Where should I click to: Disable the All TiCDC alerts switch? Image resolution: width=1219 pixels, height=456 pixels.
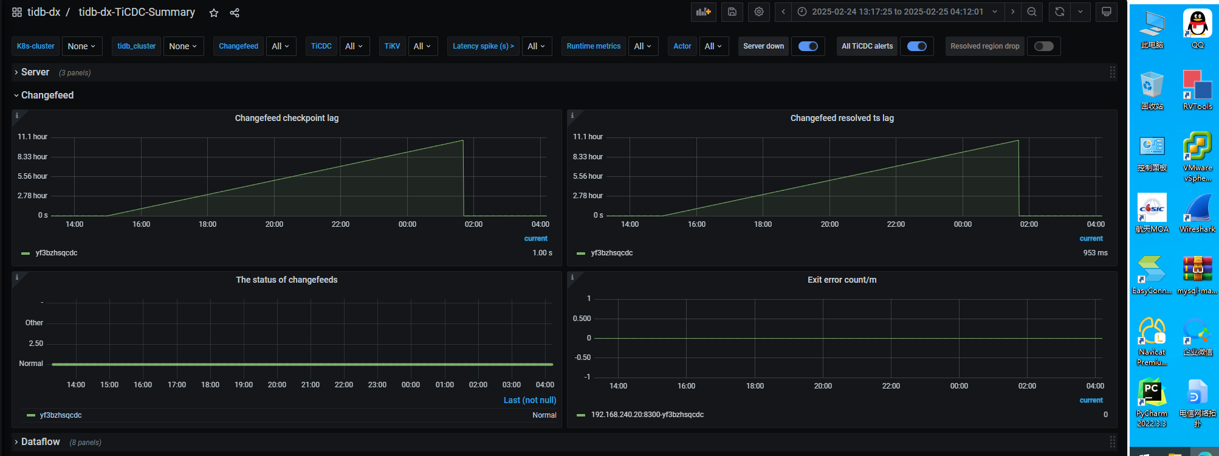[916, 46]
